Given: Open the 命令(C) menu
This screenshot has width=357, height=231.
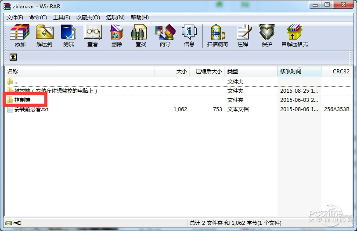Looking at the screenshot, I should tap(38, 18).
